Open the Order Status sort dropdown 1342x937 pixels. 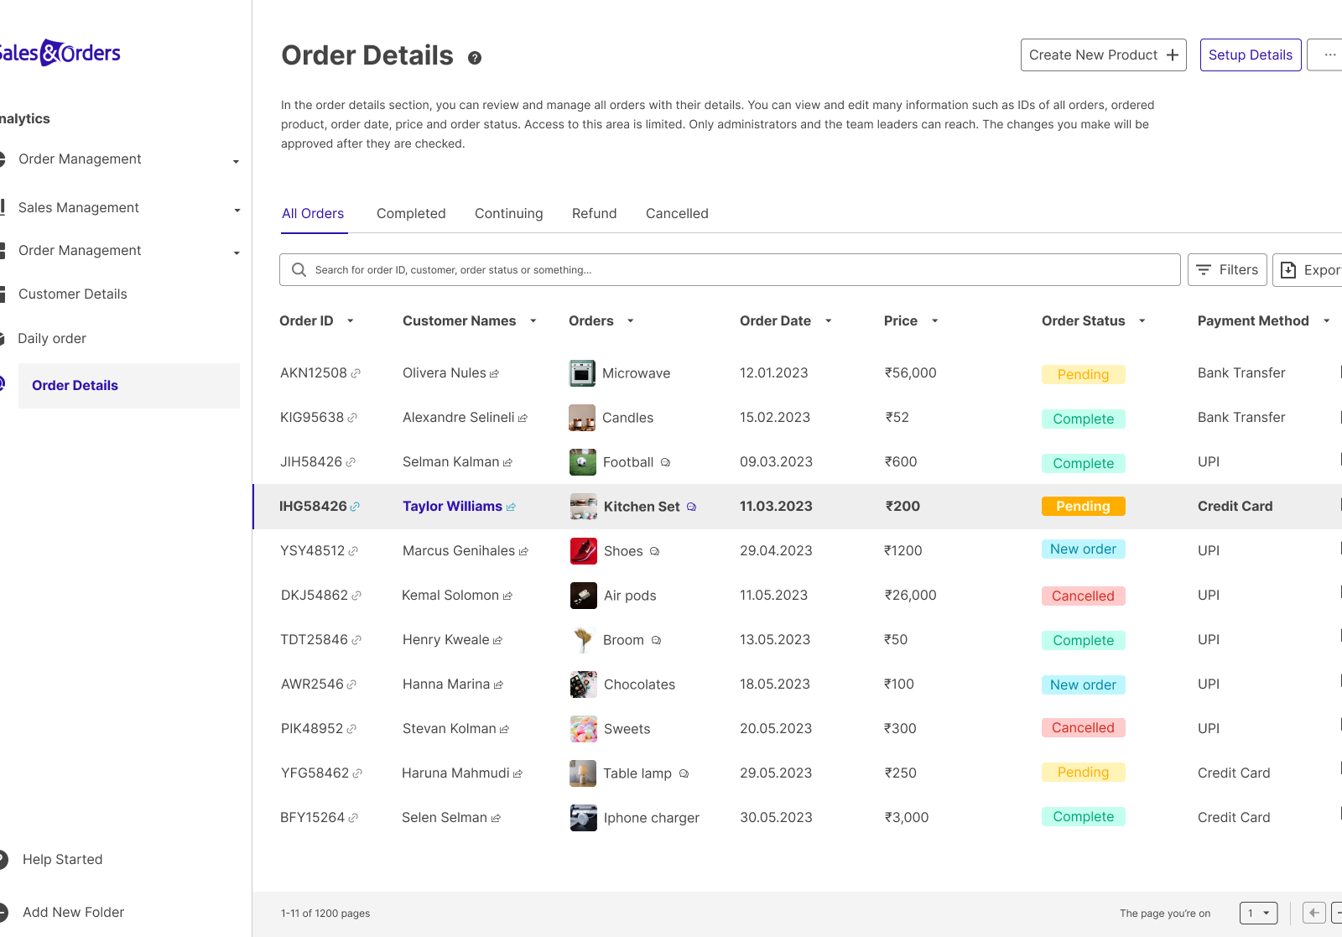tap(1142, 320)
